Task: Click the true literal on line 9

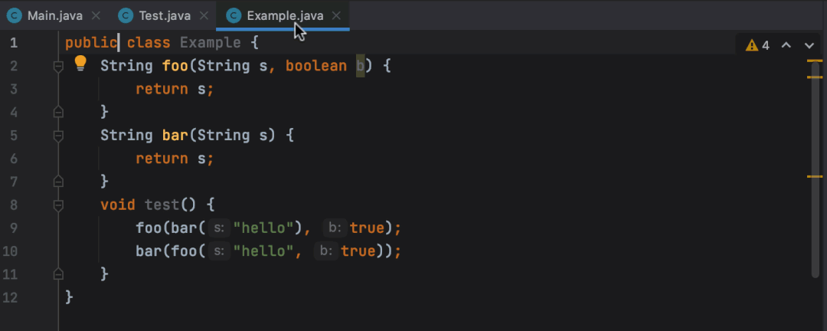Action: [x=367, y=228]
